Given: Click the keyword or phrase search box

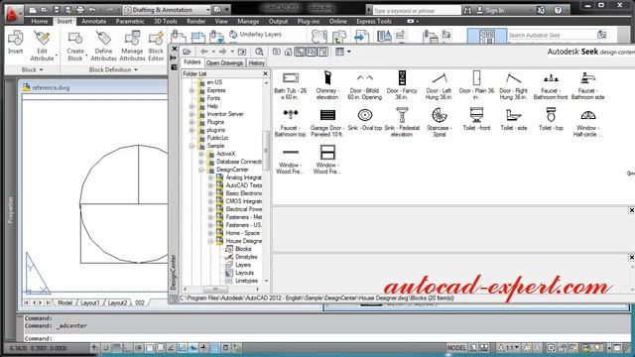Looking at the screenshot, I should click(x=417, y=11).
